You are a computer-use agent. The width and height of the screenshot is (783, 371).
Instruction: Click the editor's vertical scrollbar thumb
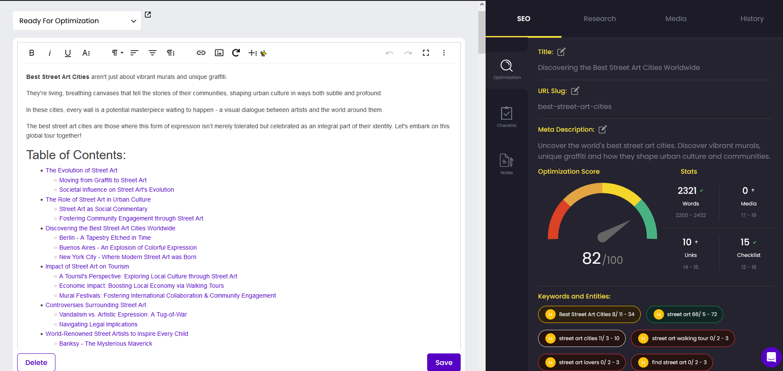click(x=482, y=32)
